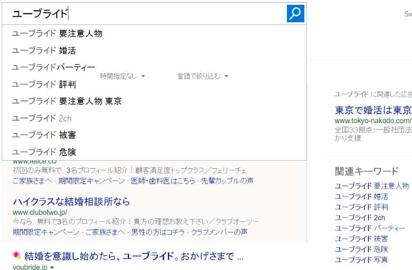Open the ハイクラスな結婚相談所なら ad headline

(x=71, y=202)
